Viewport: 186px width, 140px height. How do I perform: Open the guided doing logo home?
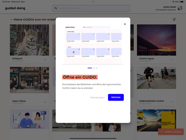point(15,8)
